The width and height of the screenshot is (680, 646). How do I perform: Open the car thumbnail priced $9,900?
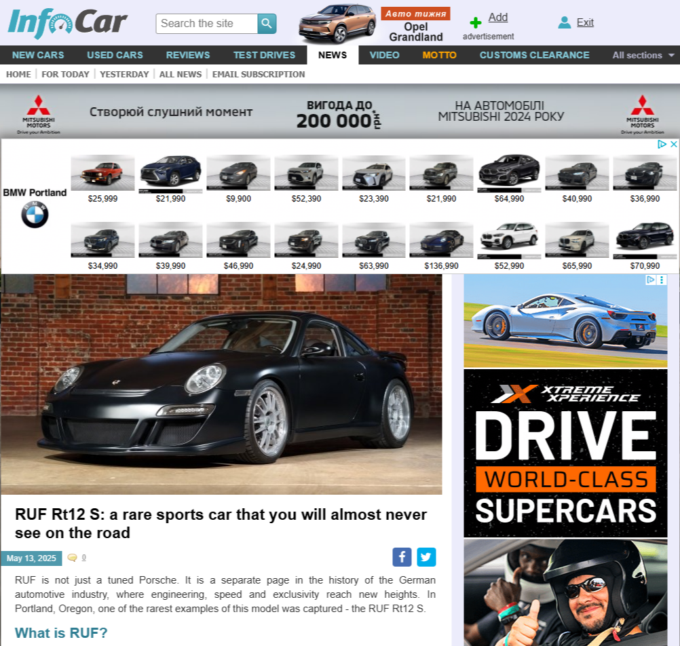(238, 172)
